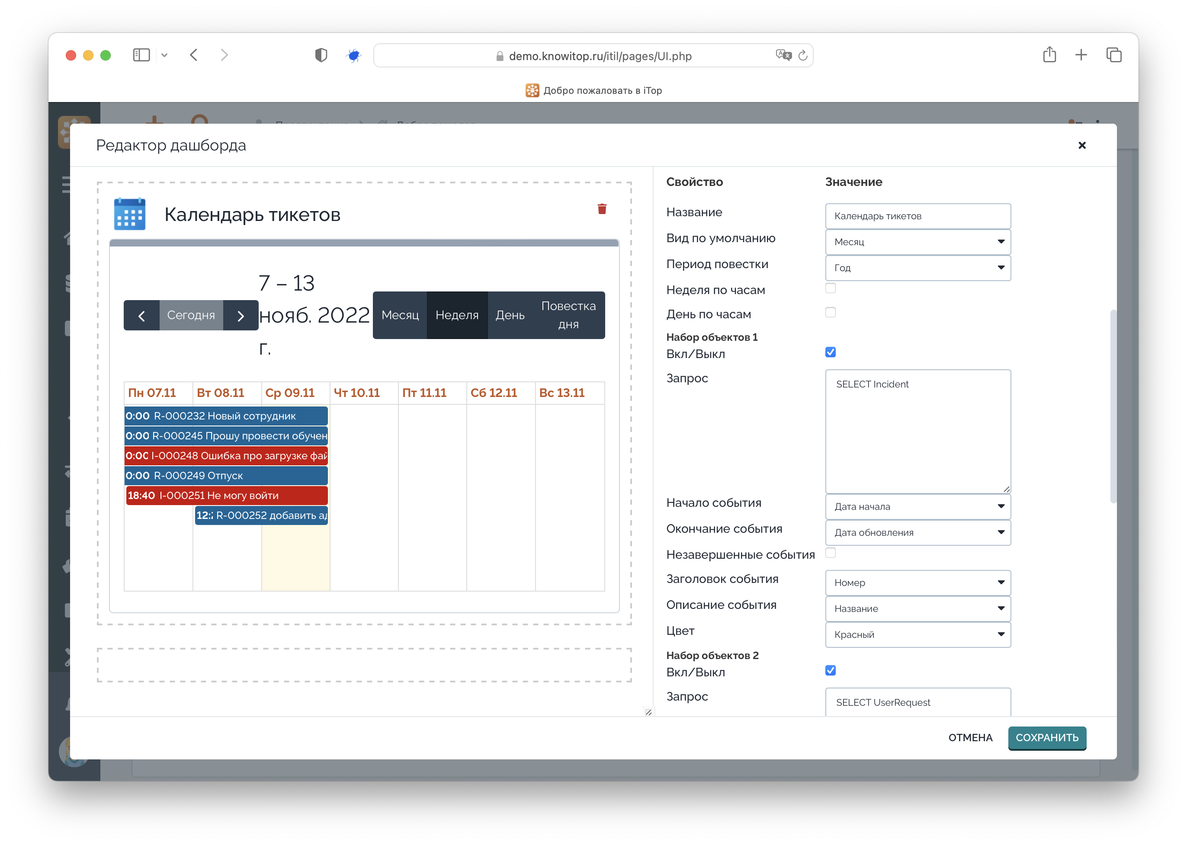Image resolution: width=1187 pixels, height=845 pixels.
Task: Toggle the Safari sidebar icon
Action: 141,55
